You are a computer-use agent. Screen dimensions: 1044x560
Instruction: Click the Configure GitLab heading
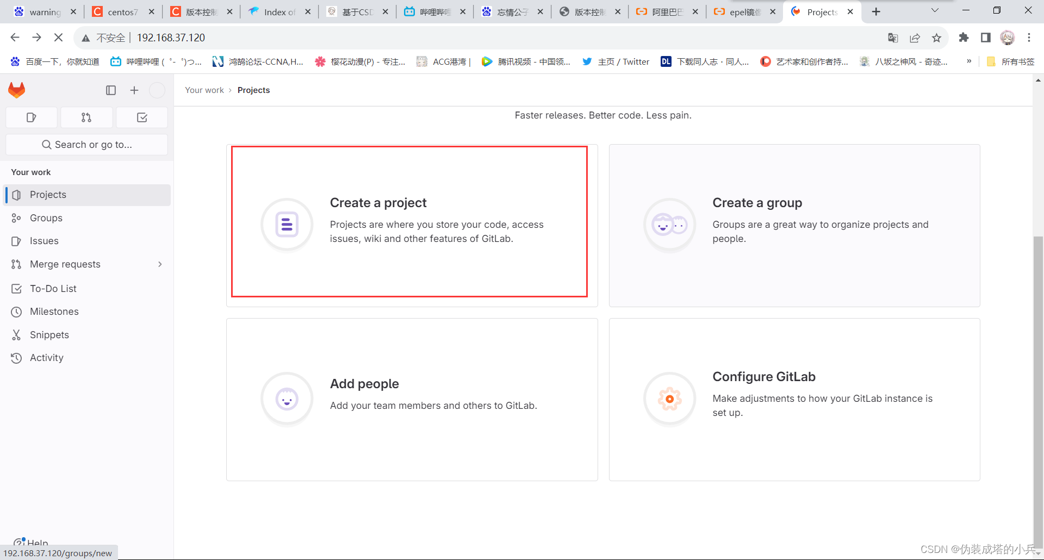[764, 377]
